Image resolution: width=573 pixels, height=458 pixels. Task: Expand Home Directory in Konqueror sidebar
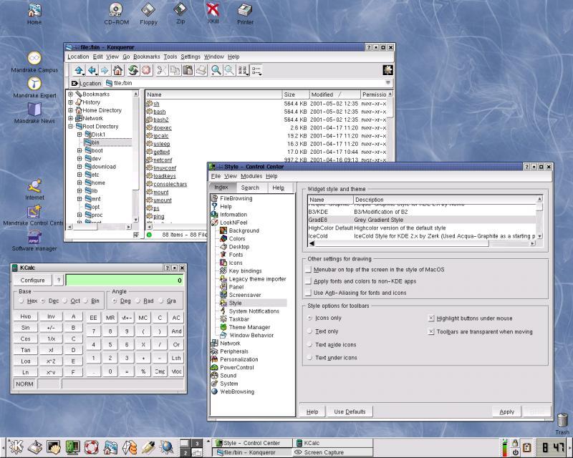tap(70, 110)
